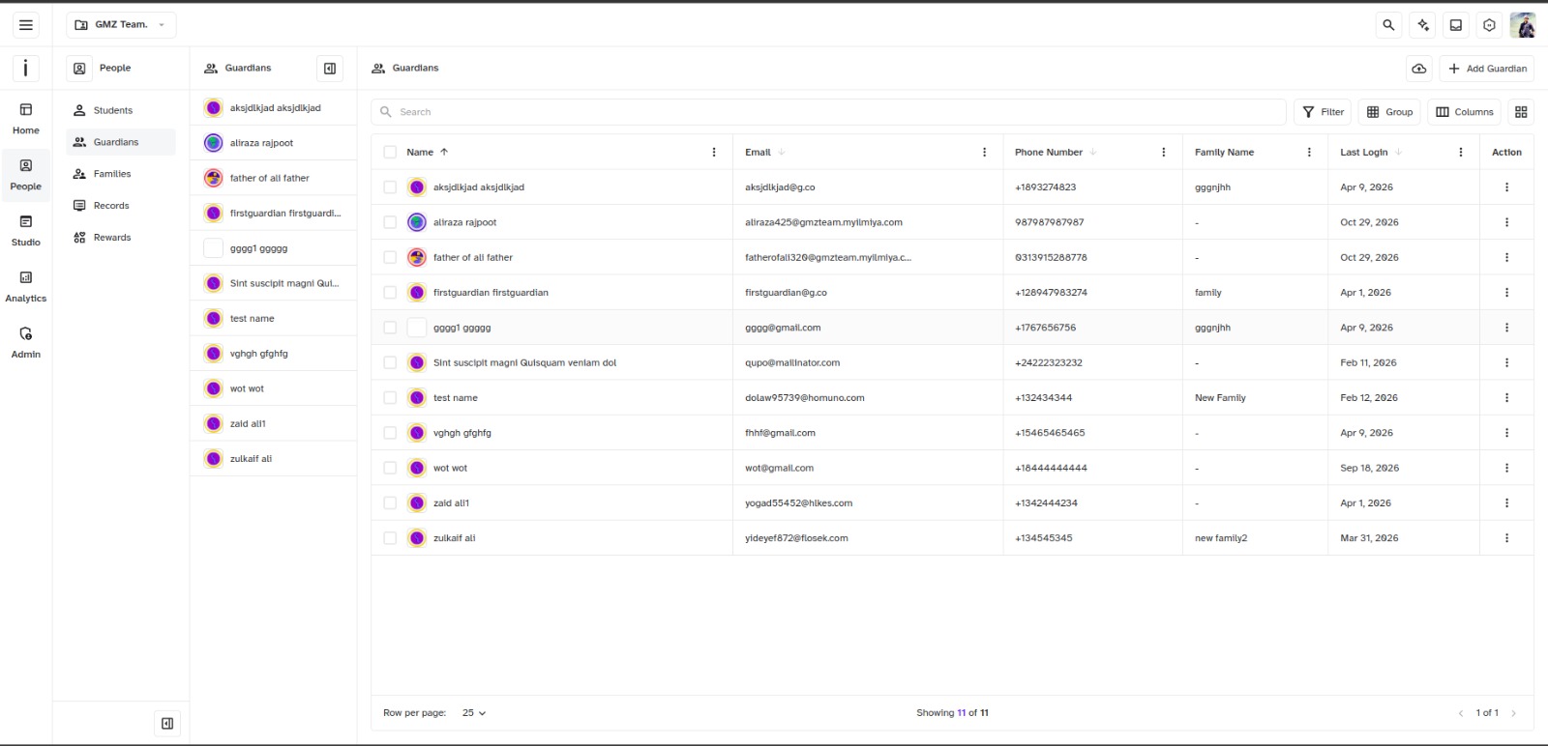Select Students in People submenu
The width and height of the screenshot is (1548, 746).
[x=121, y=110]
